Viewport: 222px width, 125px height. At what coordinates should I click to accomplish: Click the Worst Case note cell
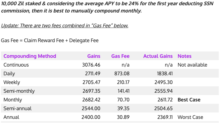tap(190, 117)
